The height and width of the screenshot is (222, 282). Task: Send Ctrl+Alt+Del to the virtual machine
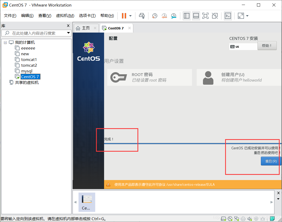(x=142, y=16)
